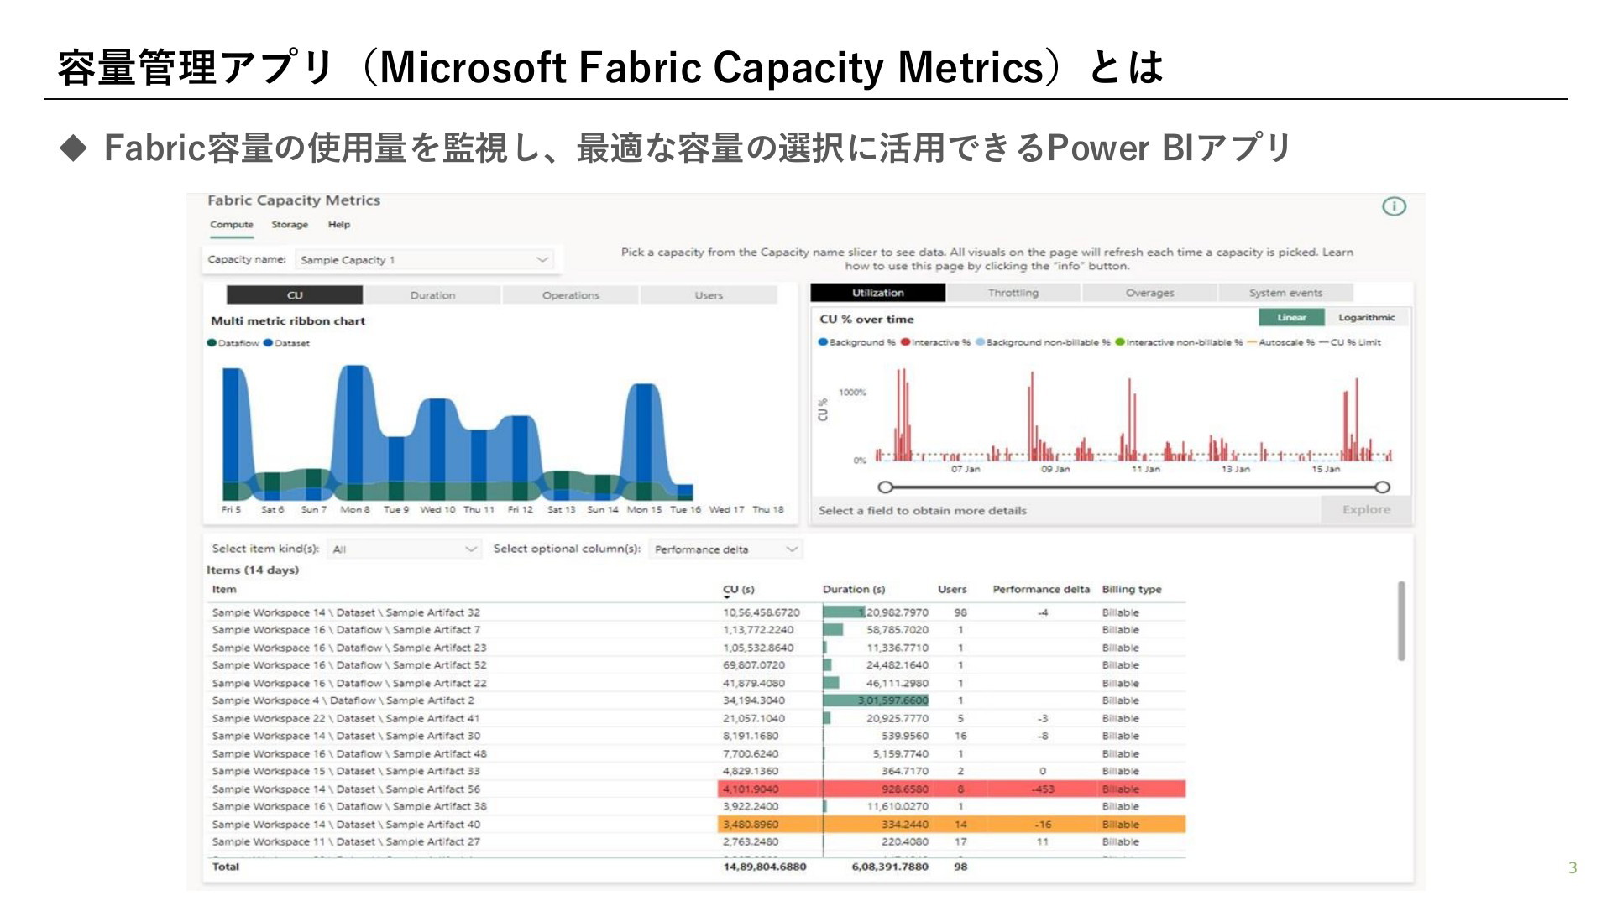
Task: Select row Sample Artifact 38
Action: pyautogui.click(x=696, y=806)
